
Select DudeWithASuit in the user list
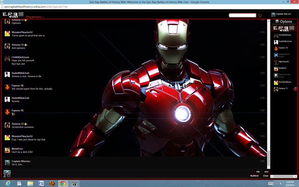pos(285,42)
